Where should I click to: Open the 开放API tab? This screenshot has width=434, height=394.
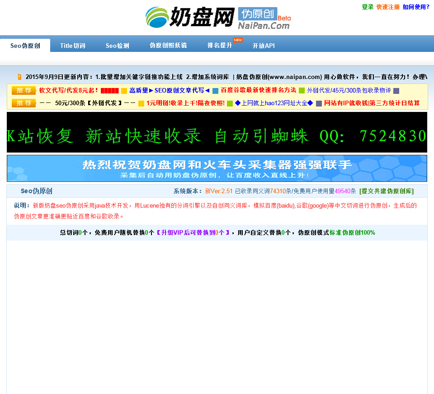point(264,46)
